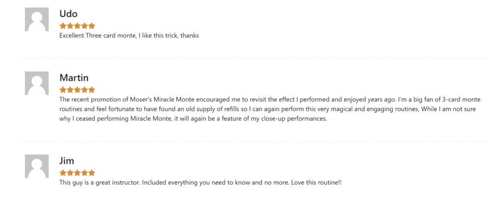Click Jim's "great instructor" review text

click(200, 183)
